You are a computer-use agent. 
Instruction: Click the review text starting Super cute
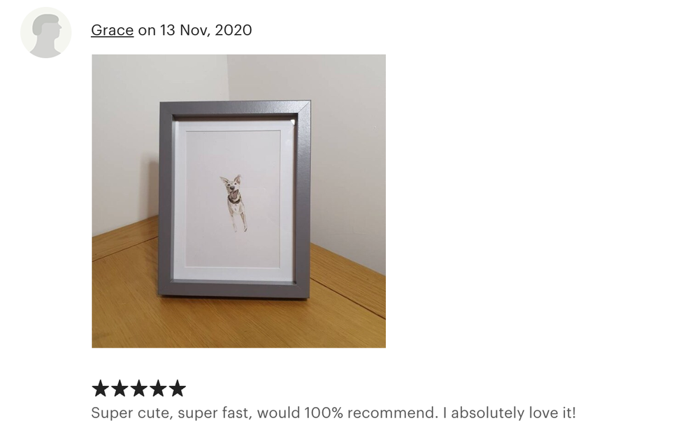333,413
